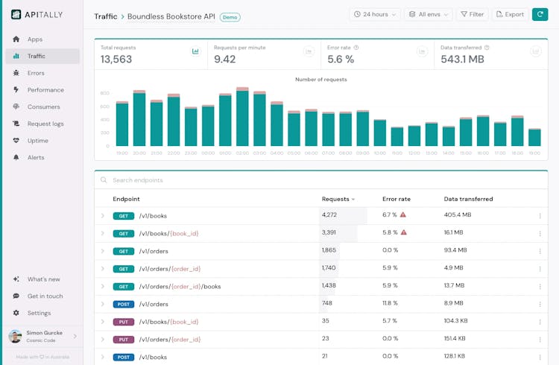Export the traffic data
Image resolution: width=559 pixels, height=365 pixels.
(x=510, y=14)
